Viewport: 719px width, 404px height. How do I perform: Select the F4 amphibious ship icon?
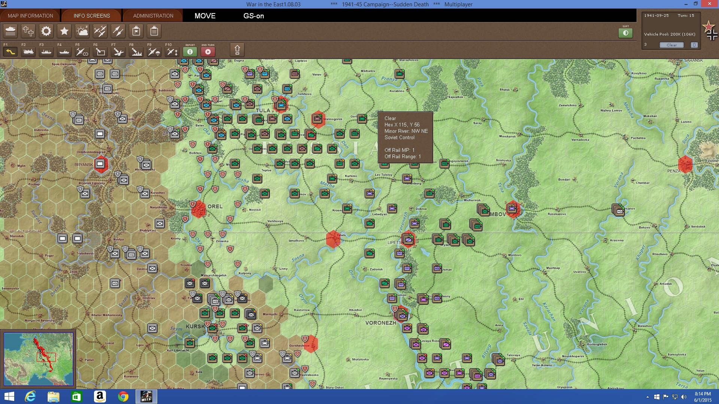coord(64,52)
